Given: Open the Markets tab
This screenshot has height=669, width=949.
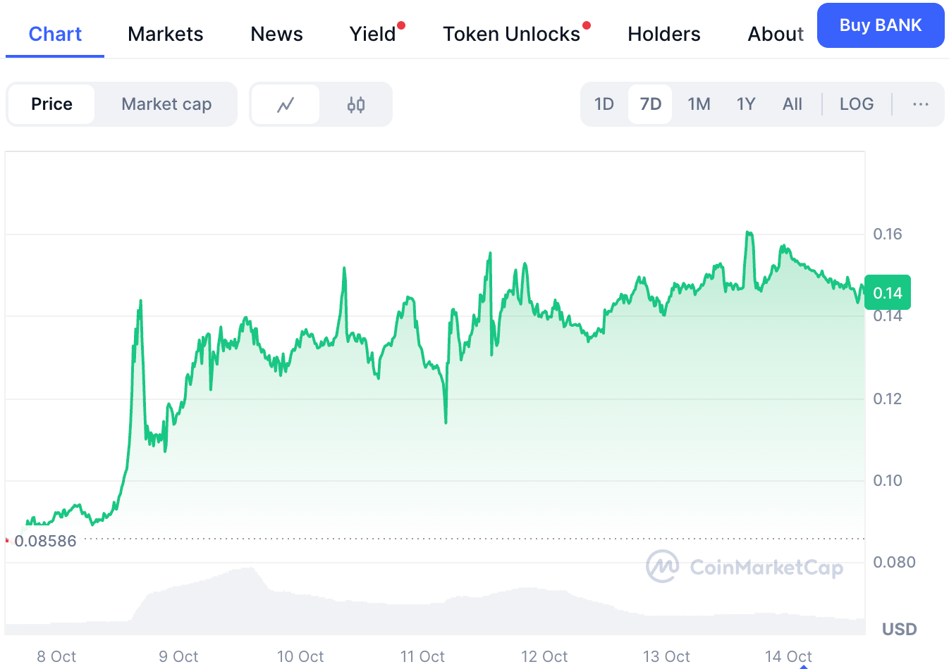Looking at the screenshot, I should pyautogui.click(x=166, y=34).
